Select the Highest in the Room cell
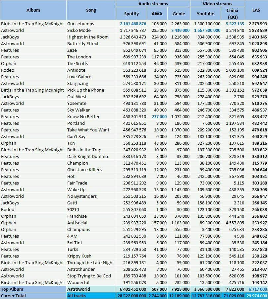Image resolution: width=268 pixels, height=299 pixels. 91,37
